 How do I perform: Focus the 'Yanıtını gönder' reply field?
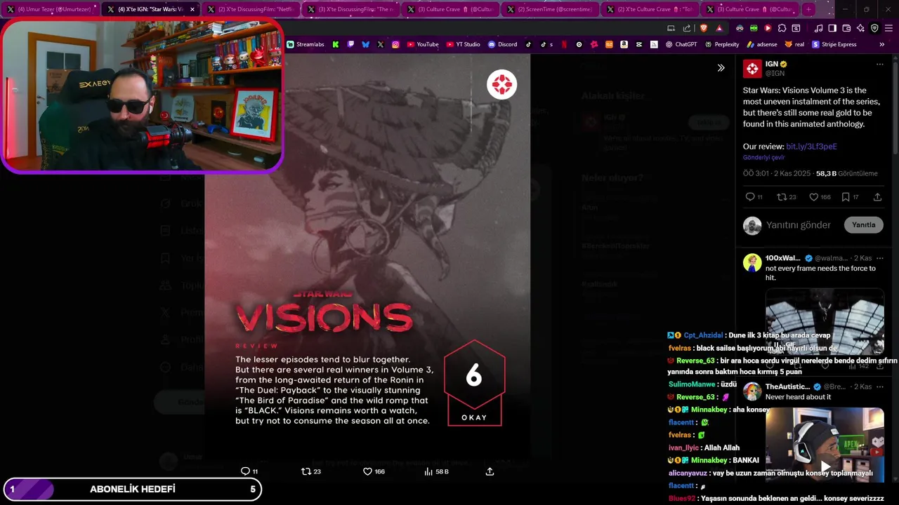click(799, 225)
